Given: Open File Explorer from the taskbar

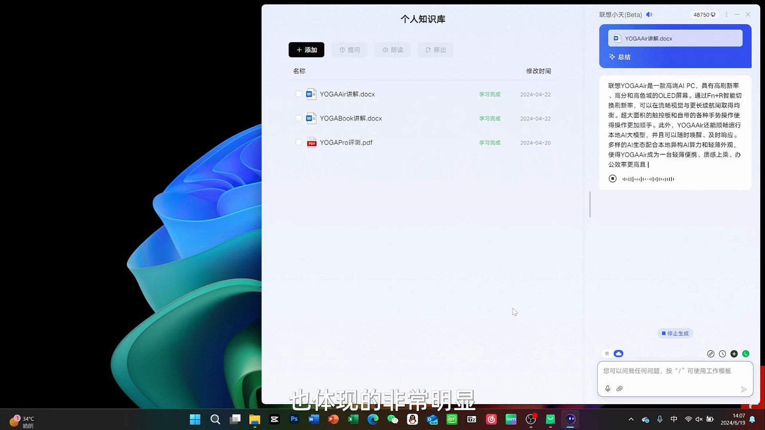Looking at the screenshot, I should point(255,419).
